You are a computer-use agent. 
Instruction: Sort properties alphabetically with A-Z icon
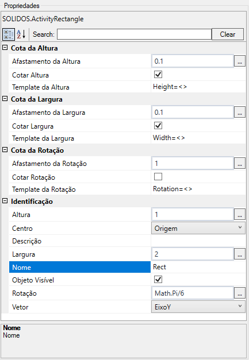click(21, 34)
